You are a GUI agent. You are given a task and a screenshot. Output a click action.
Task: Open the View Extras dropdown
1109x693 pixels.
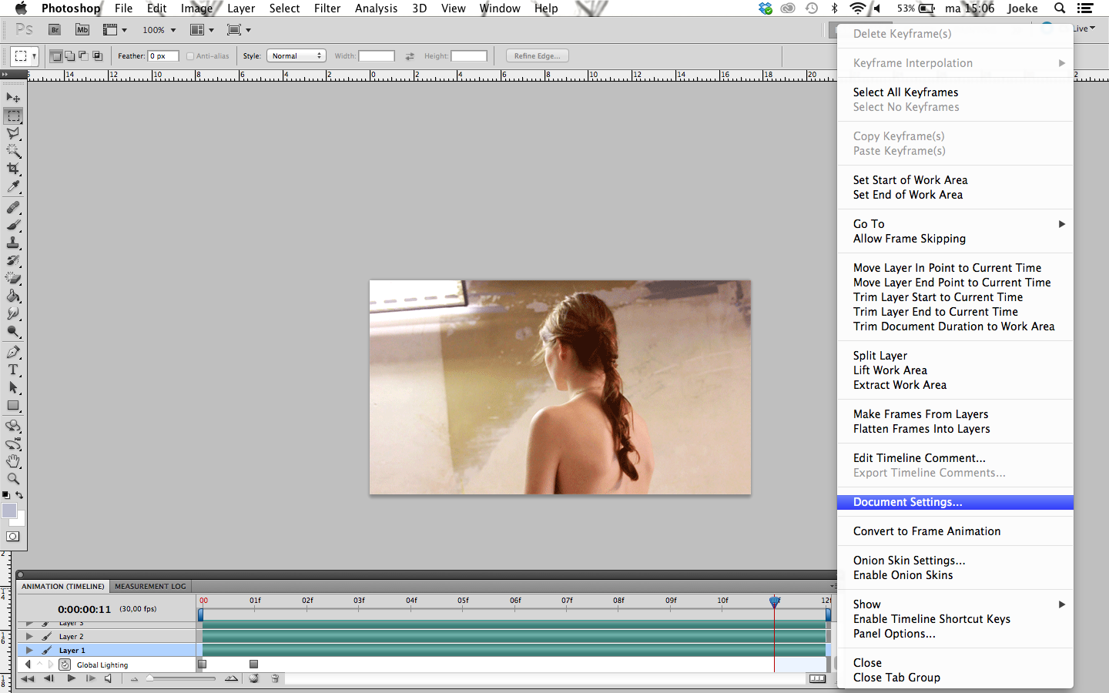[115, 30]
